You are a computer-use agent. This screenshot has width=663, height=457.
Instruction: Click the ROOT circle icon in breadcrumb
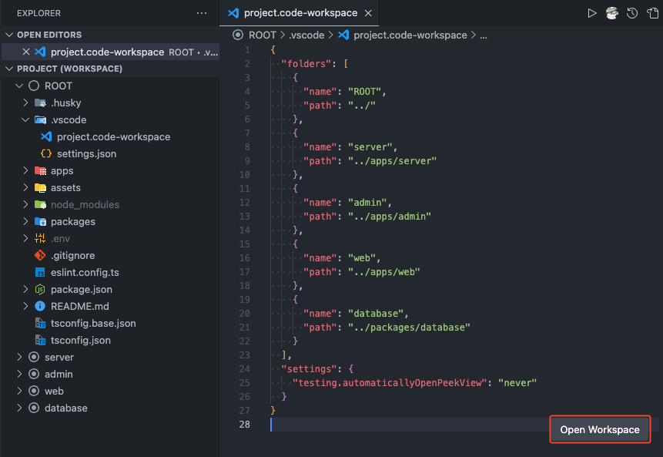click(x=238, y=35)
